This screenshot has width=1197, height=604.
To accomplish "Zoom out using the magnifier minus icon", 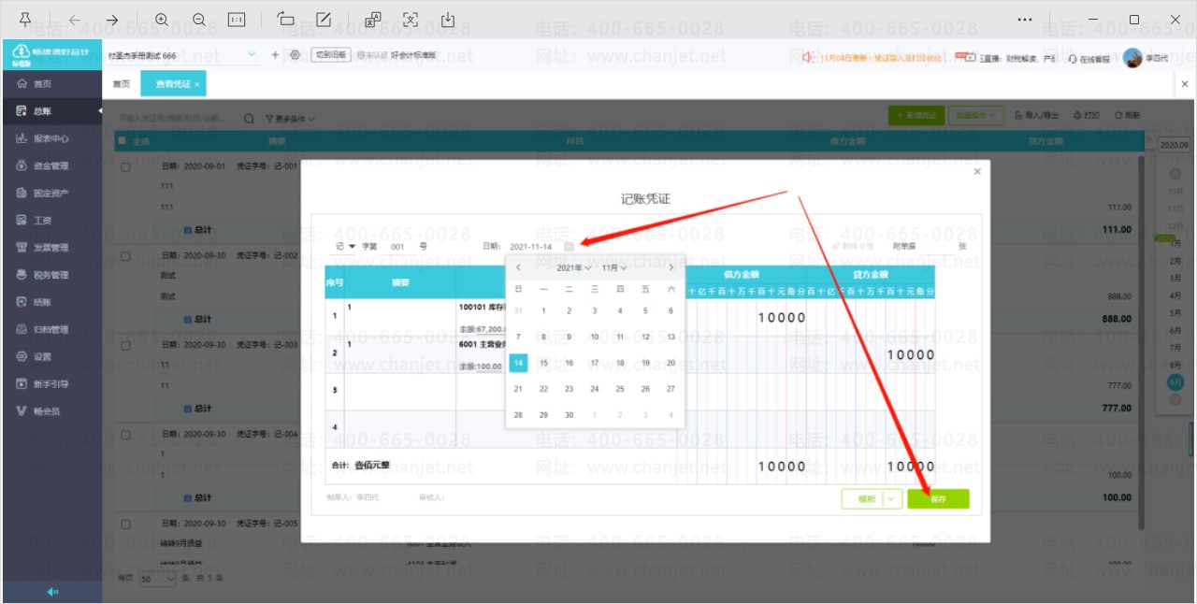I will [x=198, y=19].
